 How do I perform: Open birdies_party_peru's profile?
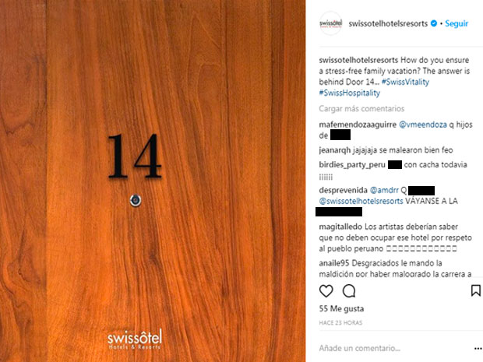click(352, 165)
